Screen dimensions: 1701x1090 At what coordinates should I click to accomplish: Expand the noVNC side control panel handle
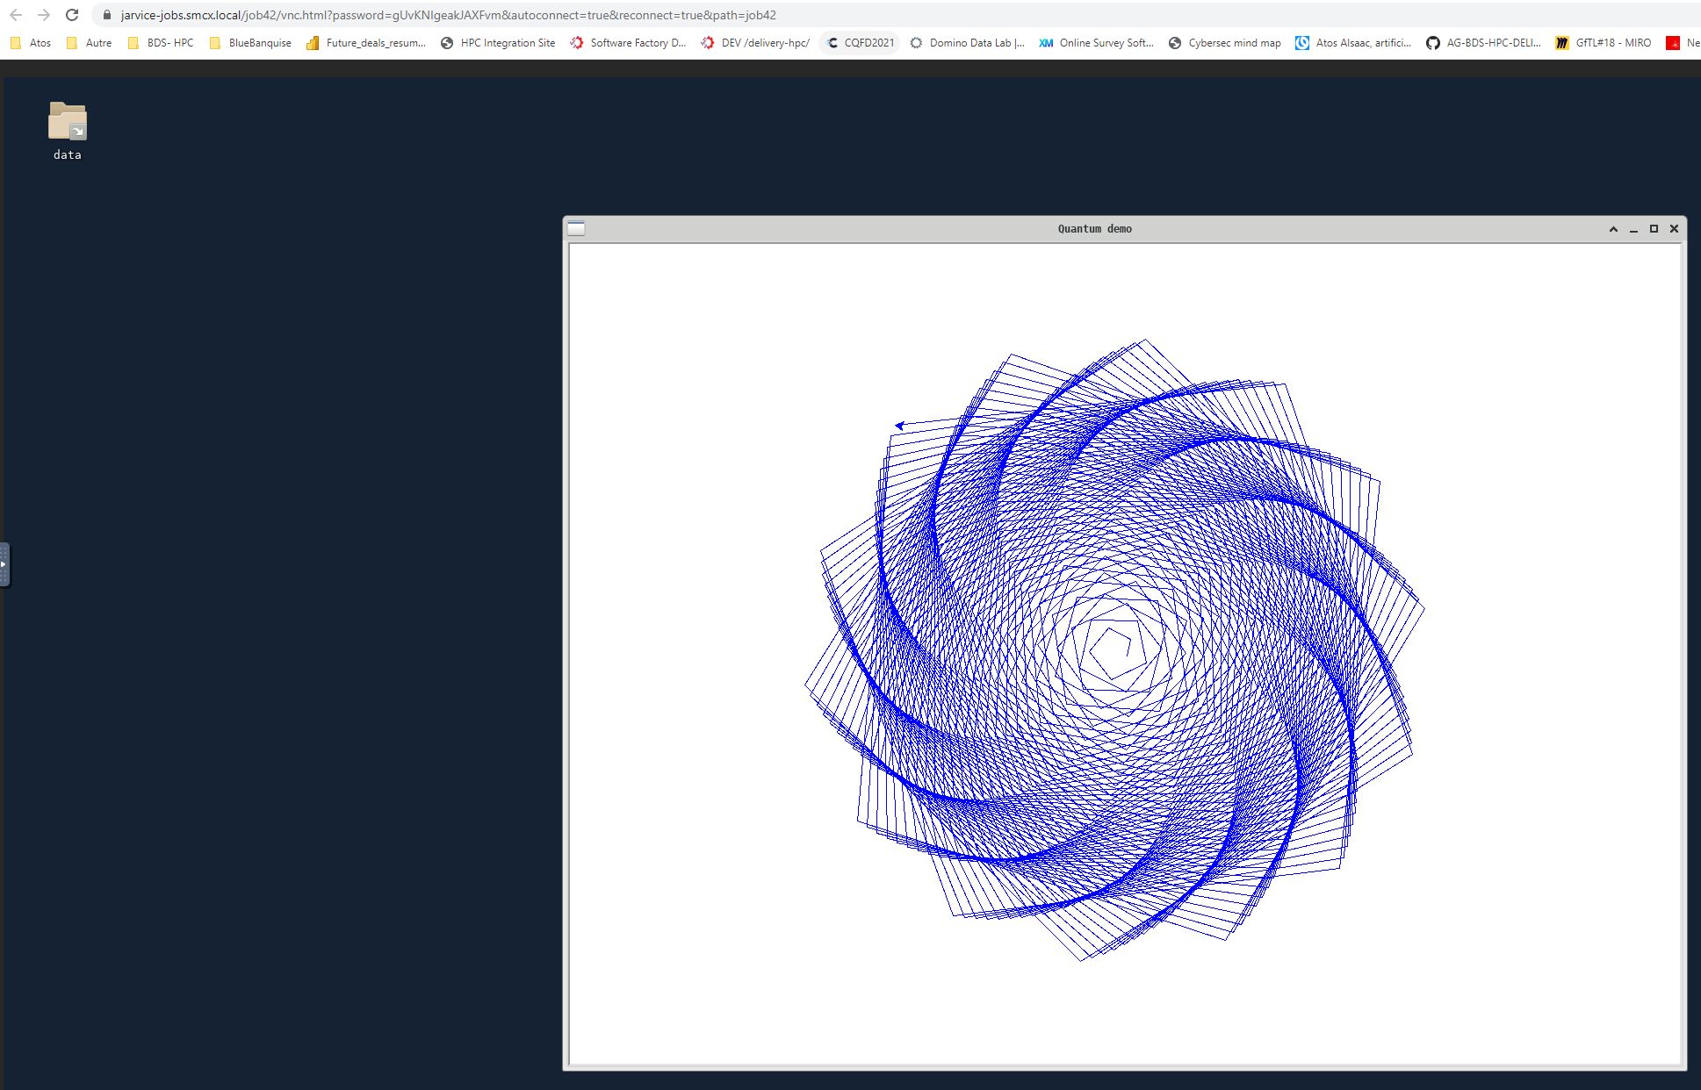(4, 564)
